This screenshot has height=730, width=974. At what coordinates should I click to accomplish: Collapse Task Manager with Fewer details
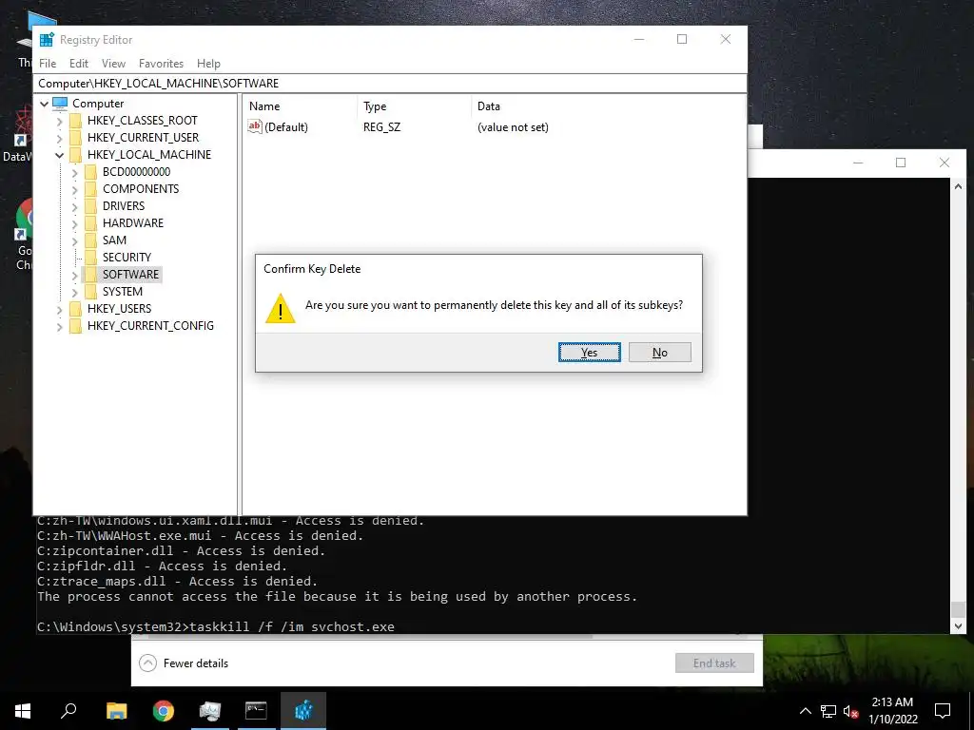click(184, 663)
